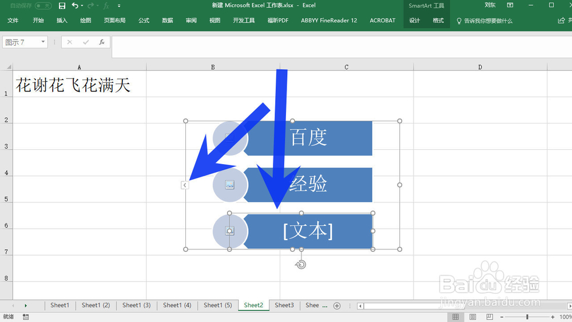572x322 pixels.
Task: Select column C header
Action: (x=347, y=67)
